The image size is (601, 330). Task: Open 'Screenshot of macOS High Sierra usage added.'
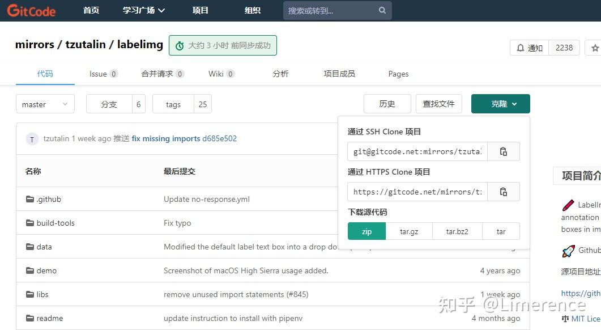(246, 270)
